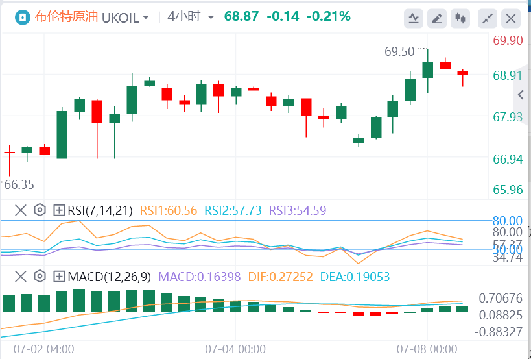Remove the RSI indicator with X
The image size is (531, 359).
[x=20, y=210]
